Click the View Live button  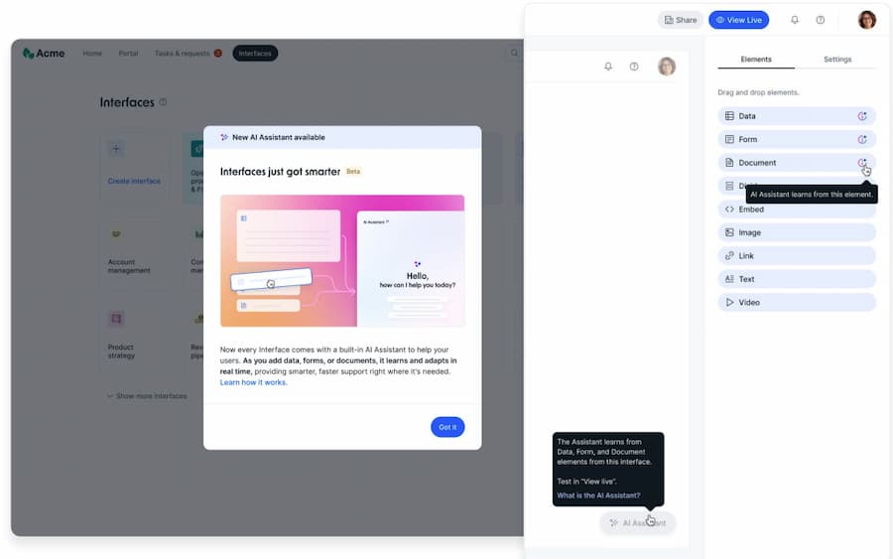(x=738, y=20)
